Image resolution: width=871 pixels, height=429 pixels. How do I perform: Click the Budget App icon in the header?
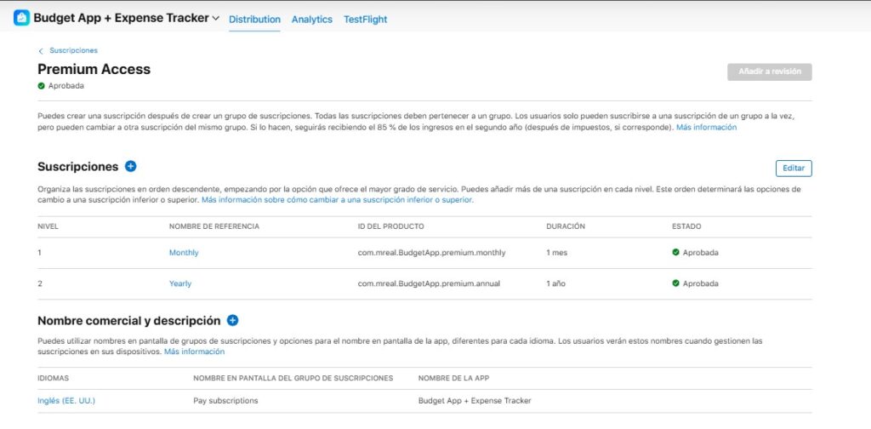pyautogui.click(x=21, y=18)
